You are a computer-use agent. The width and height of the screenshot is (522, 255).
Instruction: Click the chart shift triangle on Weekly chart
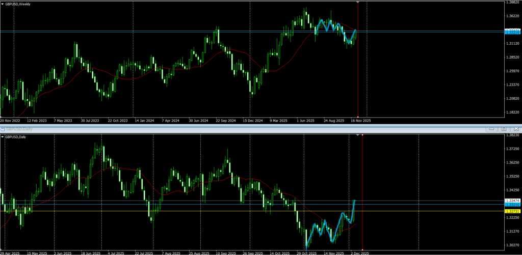point(358,3)
